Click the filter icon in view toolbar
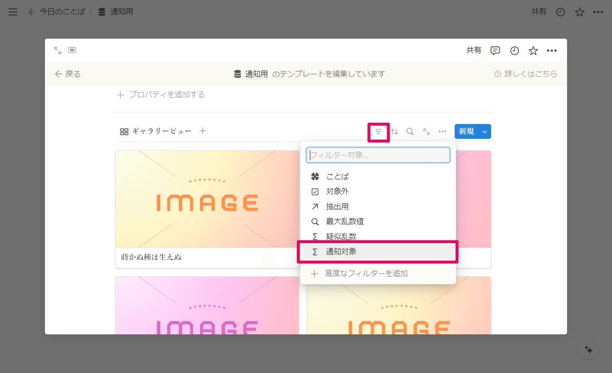 point(378,132)
